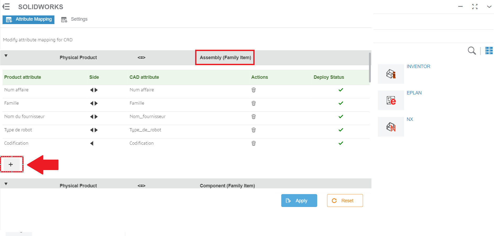Screen dimensions: 494x236
Task: Collapse the Assembly (Family Item) section
Action: point(6,56)
